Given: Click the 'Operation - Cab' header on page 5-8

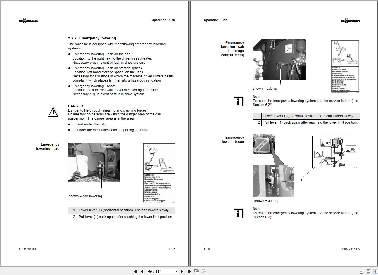Looking at the screenshot, I should pos(215,20).
